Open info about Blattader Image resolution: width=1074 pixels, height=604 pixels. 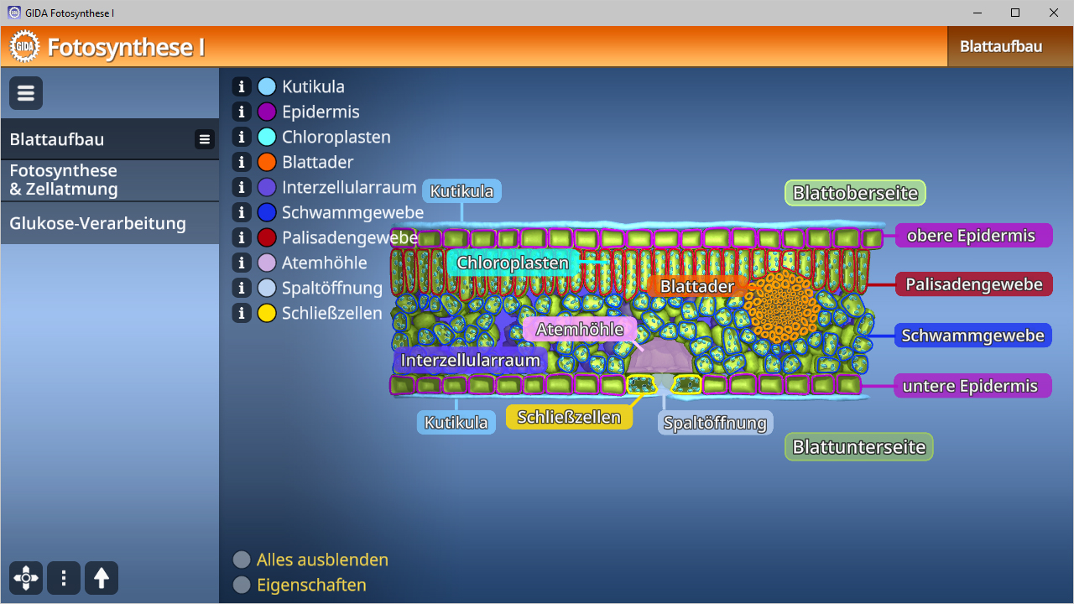(242, 162)
